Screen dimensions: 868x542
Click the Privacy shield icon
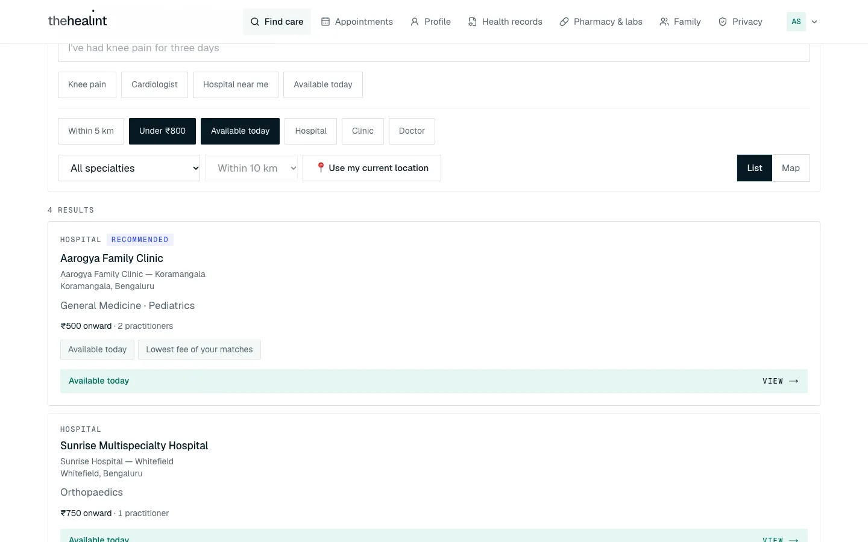723,22
